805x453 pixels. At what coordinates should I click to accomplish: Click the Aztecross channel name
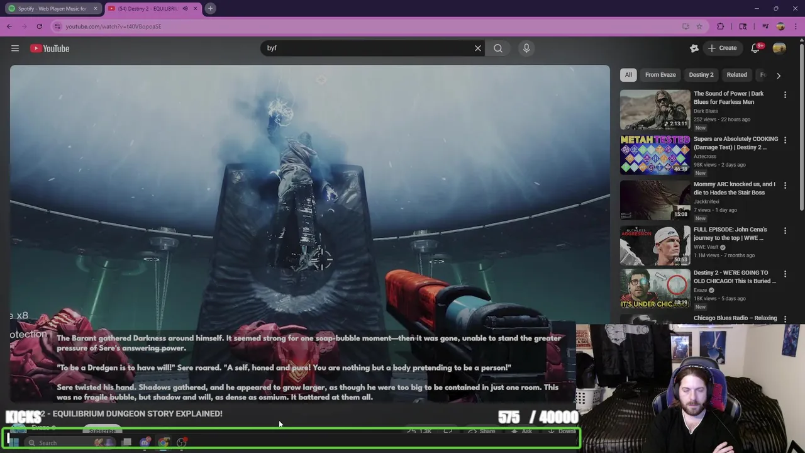pyautogui.click(x=705, y=156)
